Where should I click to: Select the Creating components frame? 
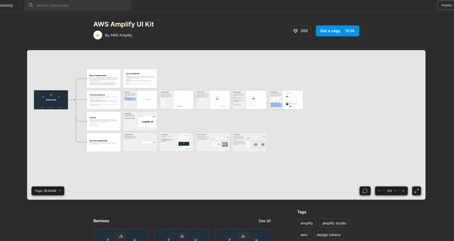click(103, 100)
